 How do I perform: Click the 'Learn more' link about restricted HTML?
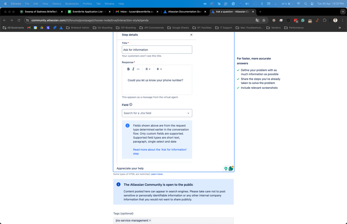coord(156,174)
